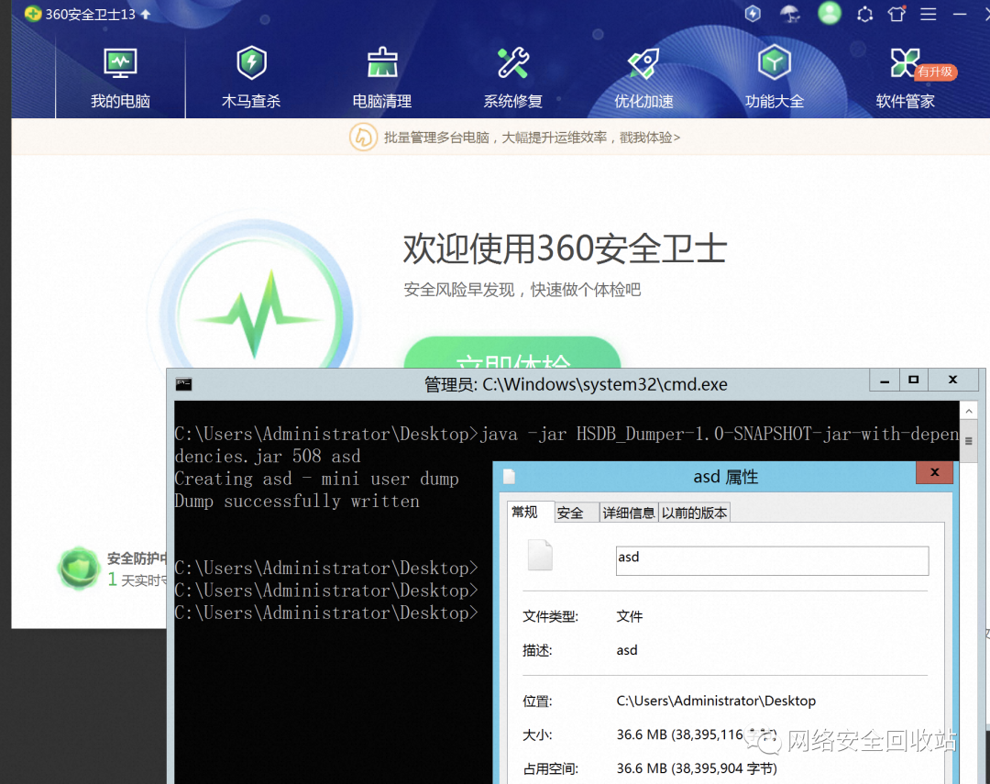Image resolution: width=990 pixels, height=784 pixels.
Task: Click the asd file name input field
Action: click(772, 561)
